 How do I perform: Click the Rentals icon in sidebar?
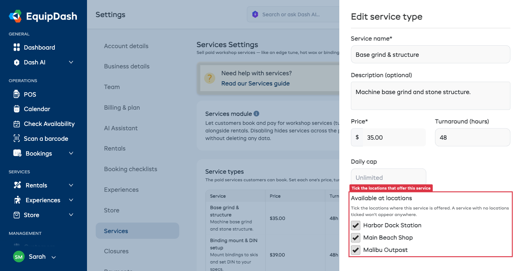click(17, 185)
